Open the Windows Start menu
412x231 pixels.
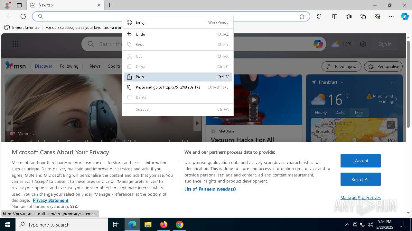point(8,225)
